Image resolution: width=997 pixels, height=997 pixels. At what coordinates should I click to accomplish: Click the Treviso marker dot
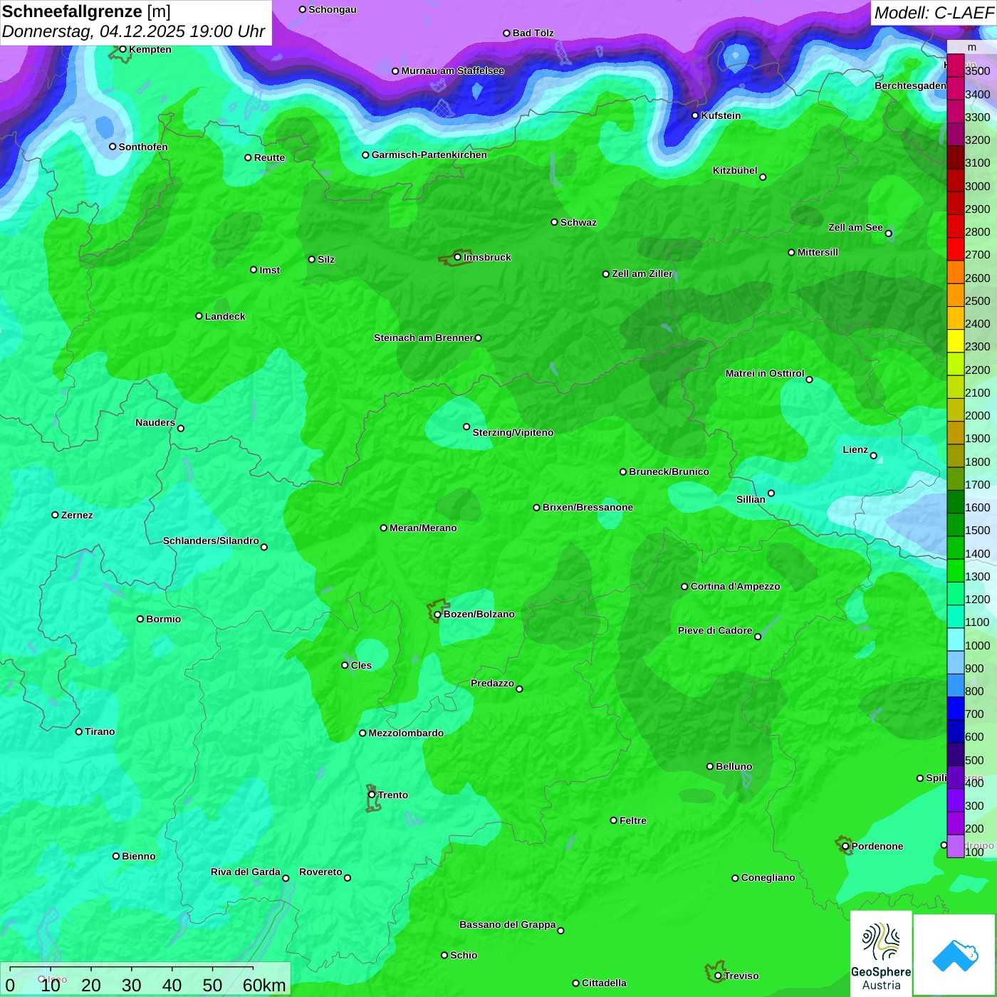point(718,976)
